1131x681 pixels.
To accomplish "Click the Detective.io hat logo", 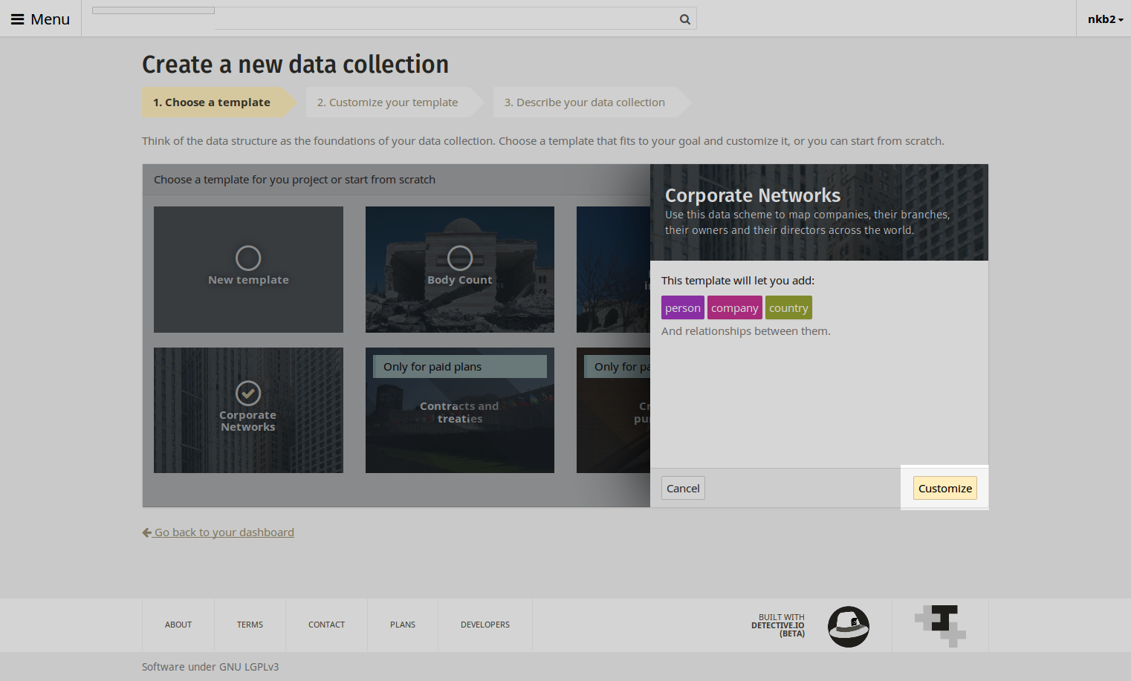I will tap(849, 626).
